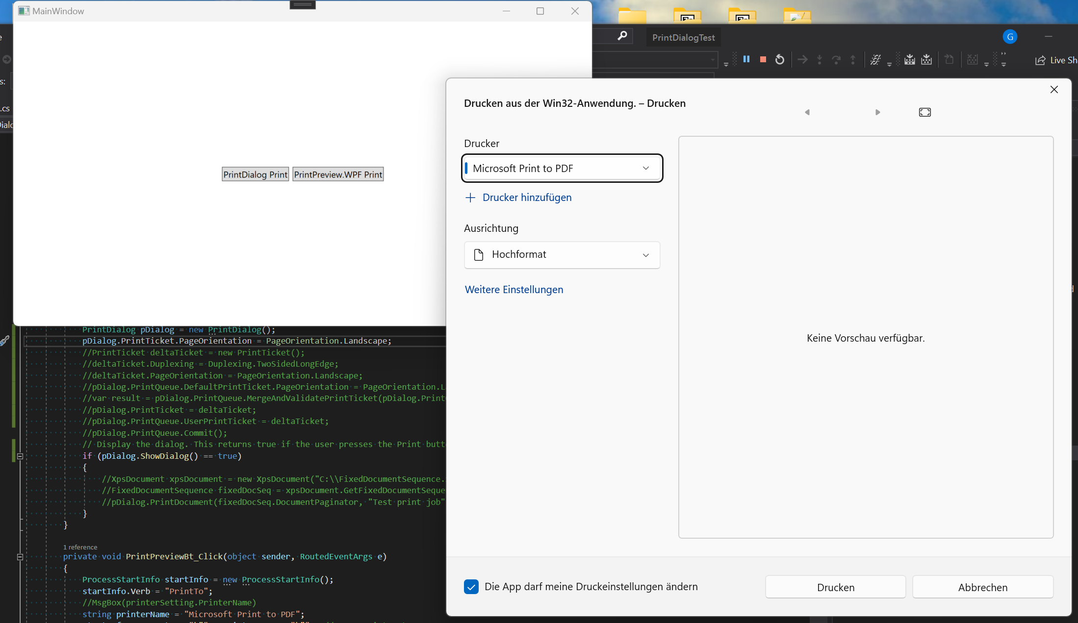Toggle full-page view in the print preview

(925, 112)
